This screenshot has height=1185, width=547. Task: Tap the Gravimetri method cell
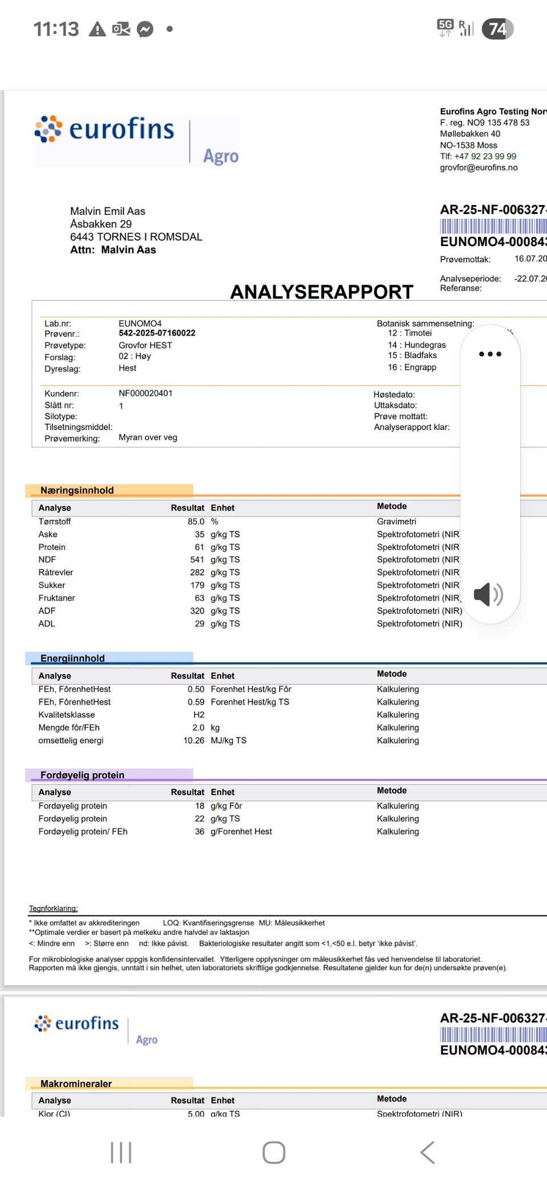tap(396, 521)
